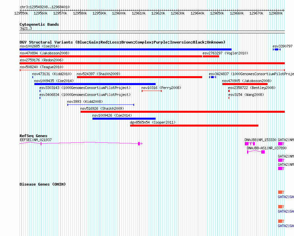Click the nsv470905 (Jakobsson2008) red bar
The image size is (294, 236).
[x=245, y=84]
